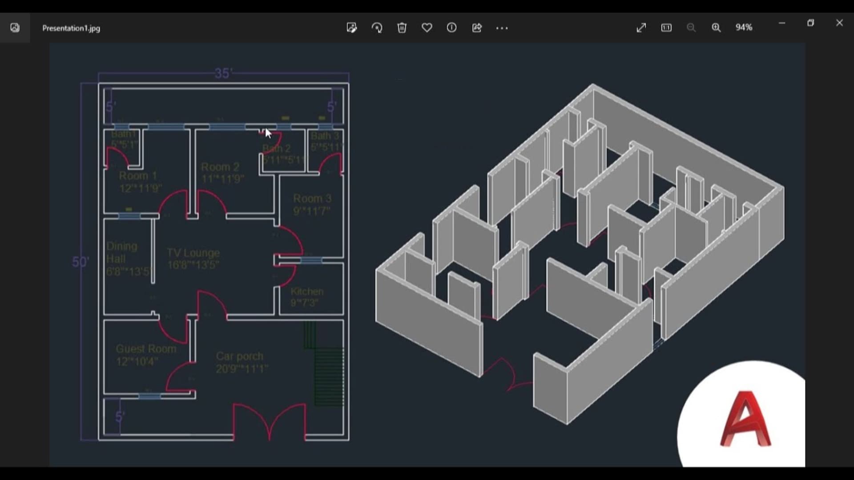Zoom out of the image

(692, 28)
